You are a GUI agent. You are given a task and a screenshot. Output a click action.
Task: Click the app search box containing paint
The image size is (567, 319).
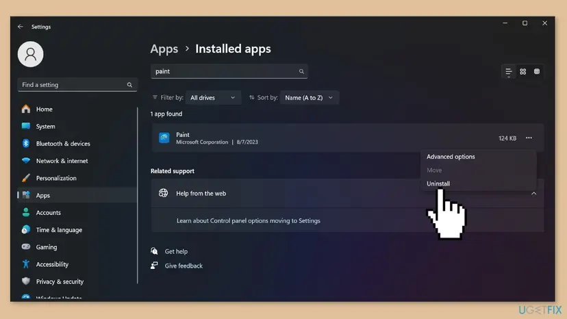(x=229, y=71)
